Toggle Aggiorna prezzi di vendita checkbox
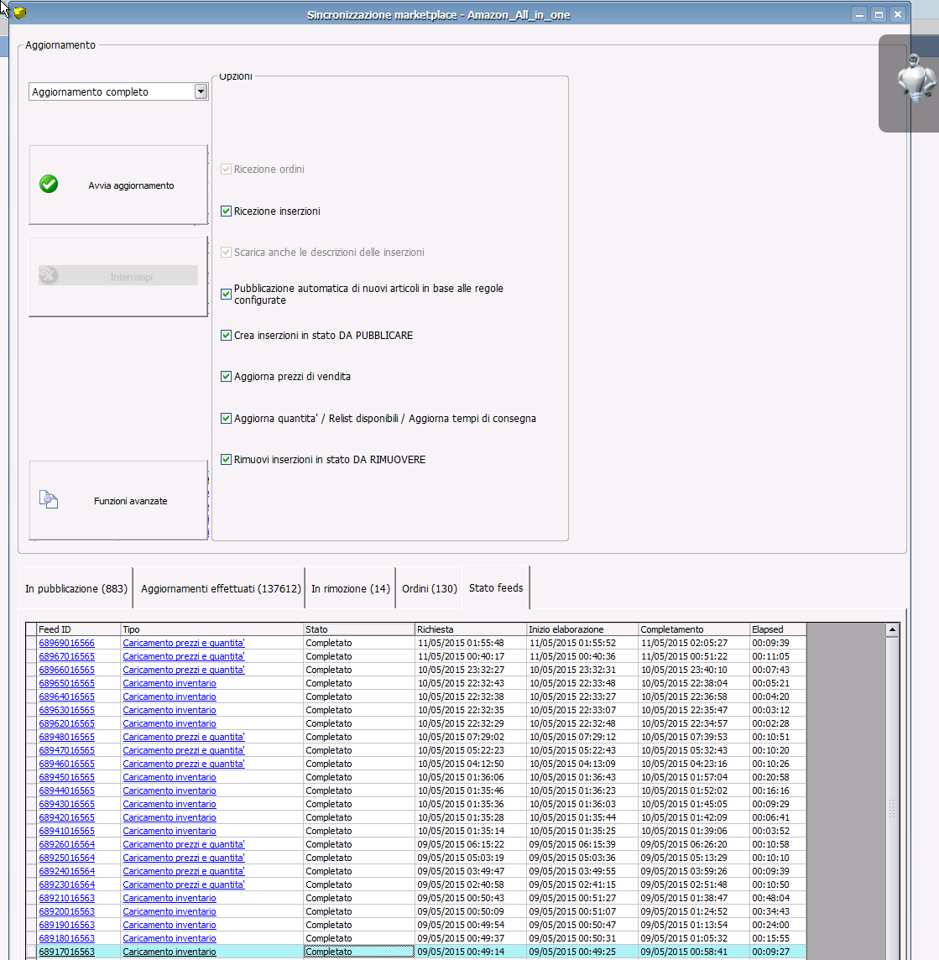The height and width of the screenshot is (960, 939). pos(226,377)
